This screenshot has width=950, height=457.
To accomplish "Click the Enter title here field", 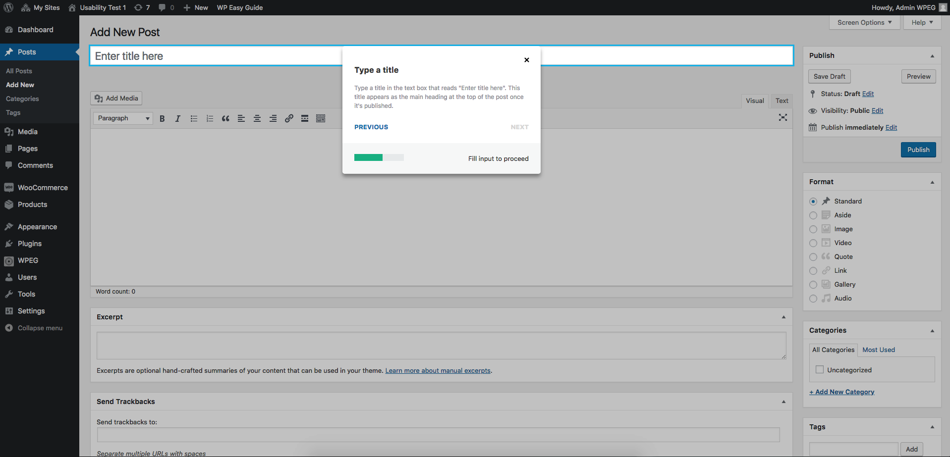I will (x=442, y=56).
